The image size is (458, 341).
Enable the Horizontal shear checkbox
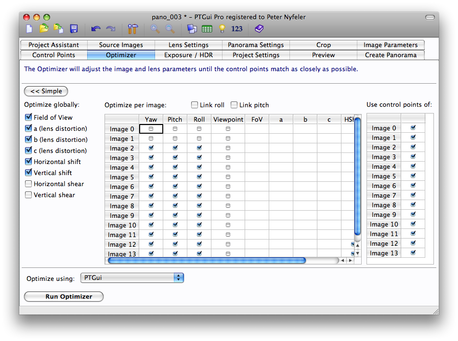[28, 184]
